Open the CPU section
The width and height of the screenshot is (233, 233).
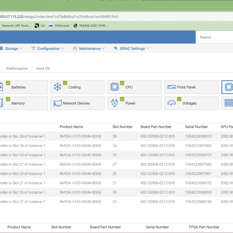[135, 87]
